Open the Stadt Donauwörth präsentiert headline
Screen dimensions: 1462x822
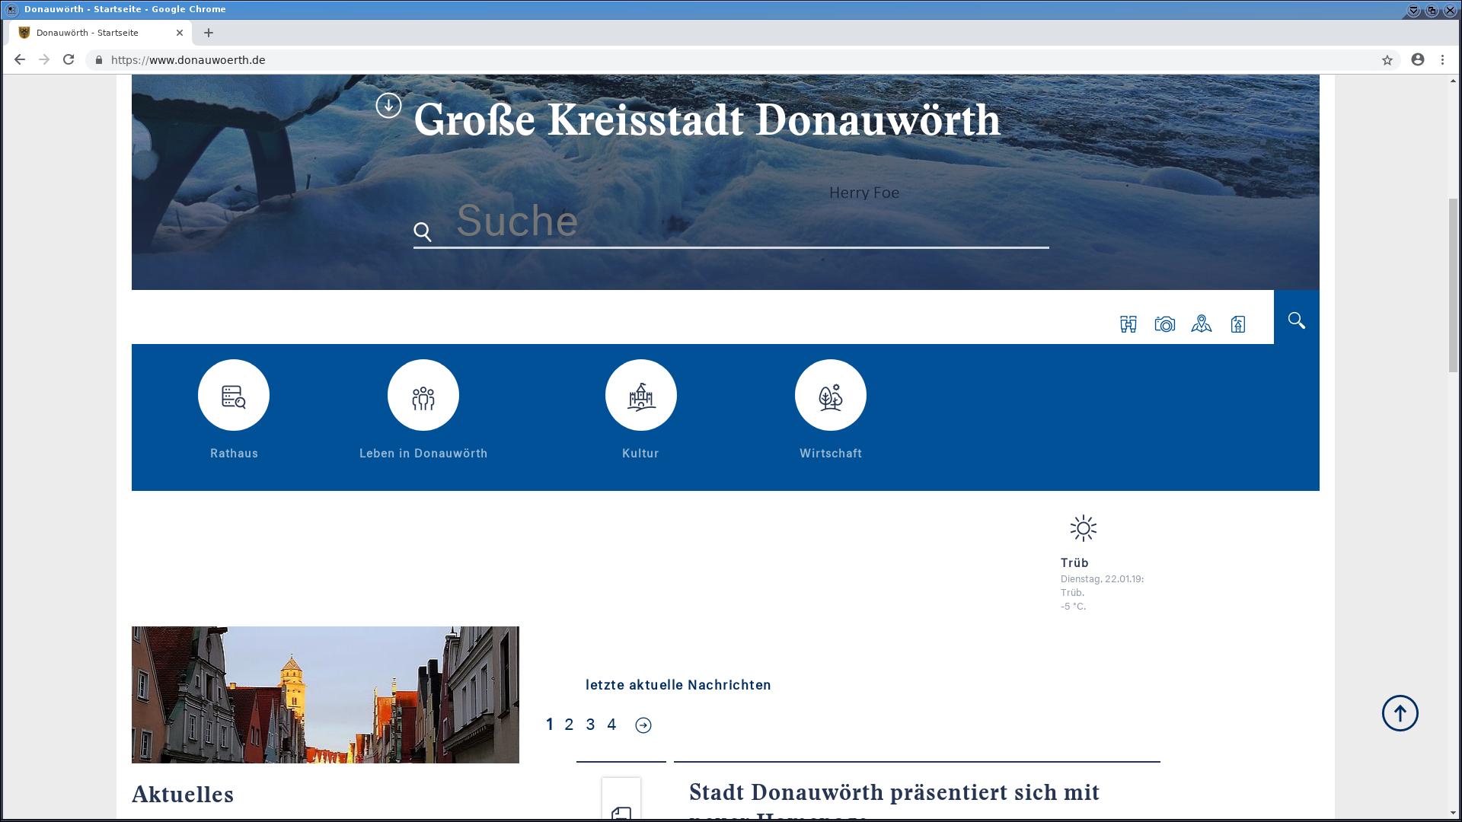[893, 792]
